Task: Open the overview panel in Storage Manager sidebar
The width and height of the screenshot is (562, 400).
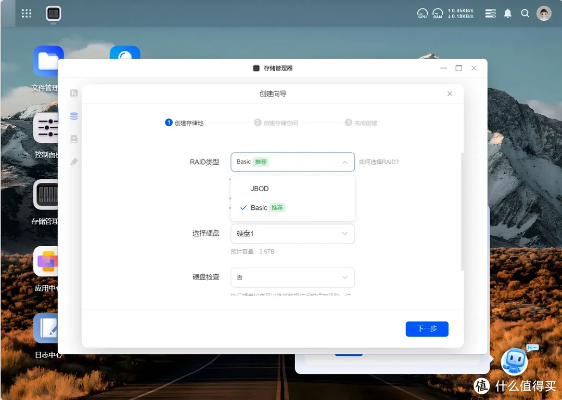Action: pos(74,92)
